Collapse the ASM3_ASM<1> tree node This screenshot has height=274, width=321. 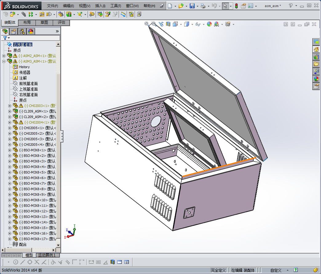click(4, 61)
